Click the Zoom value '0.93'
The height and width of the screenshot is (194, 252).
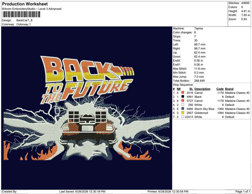pos(244,19)
